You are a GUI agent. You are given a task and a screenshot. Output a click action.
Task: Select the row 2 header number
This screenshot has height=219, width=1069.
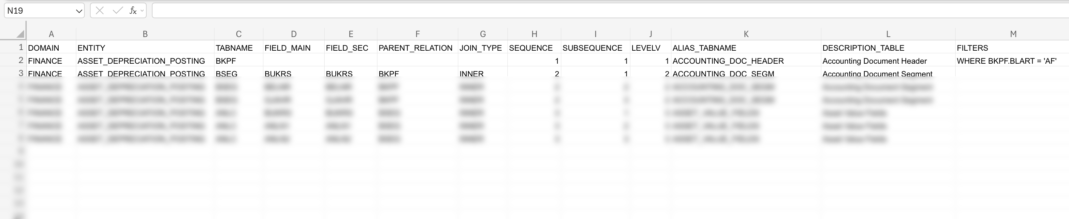(21, 60)
